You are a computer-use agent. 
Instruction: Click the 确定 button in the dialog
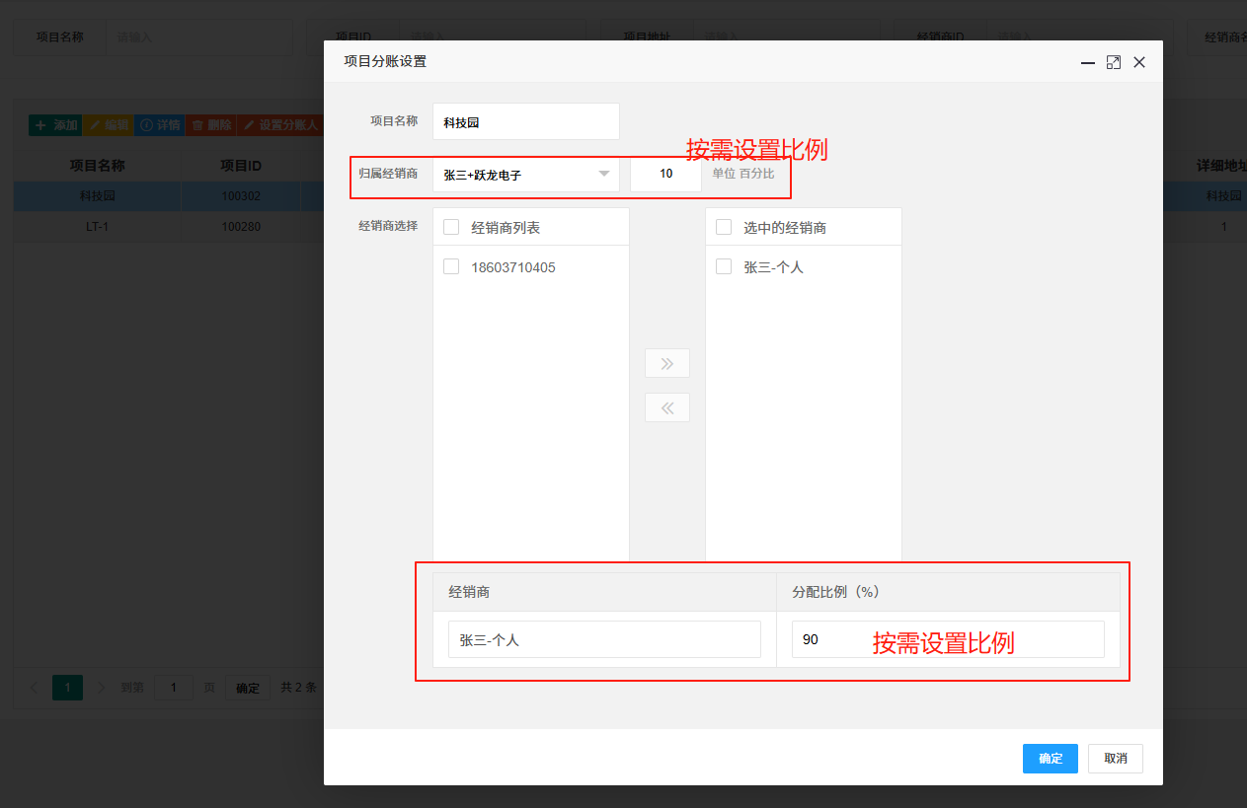(1051, 759)
